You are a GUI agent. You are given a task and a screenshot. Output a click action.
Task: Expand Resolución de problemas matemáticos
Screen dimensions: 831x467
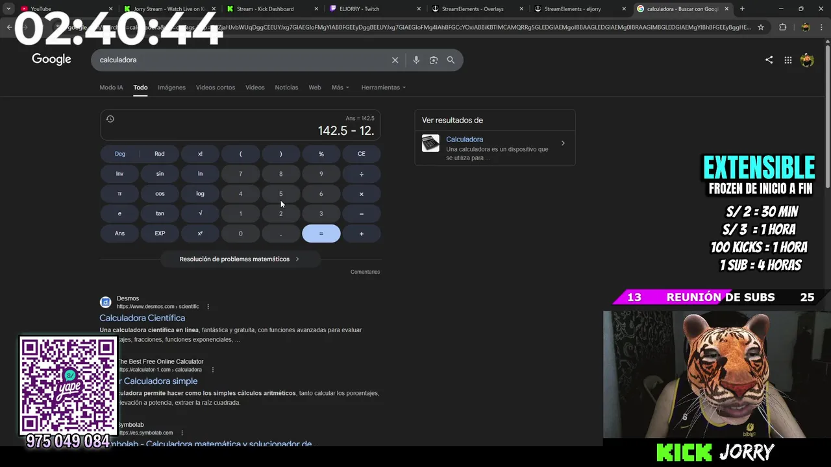[x=240, y=259]
